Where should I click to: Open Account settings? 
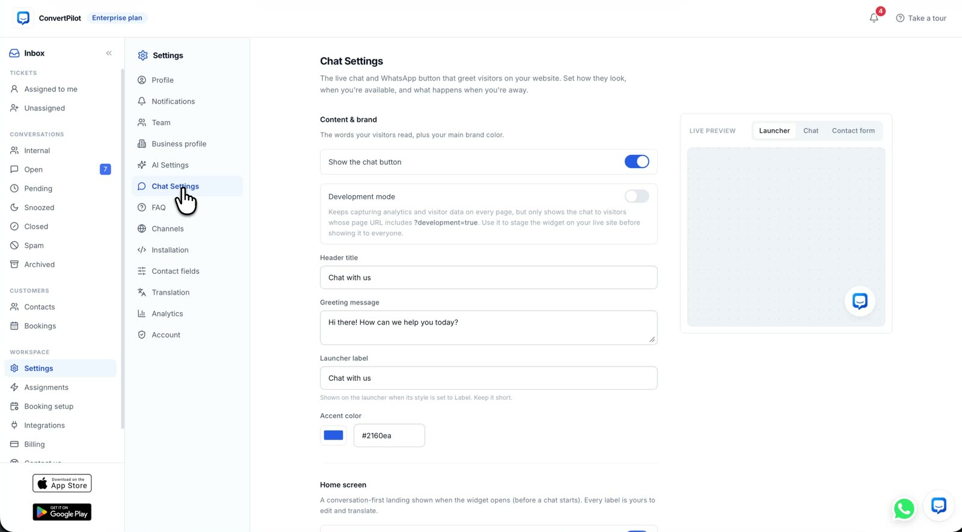(x=187, y=335)
